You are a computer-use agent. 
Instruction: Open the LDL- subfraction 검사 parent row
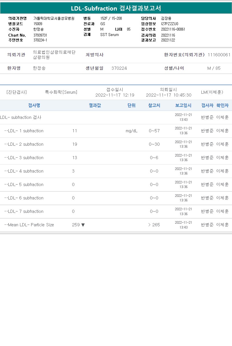tap(21, 117)
